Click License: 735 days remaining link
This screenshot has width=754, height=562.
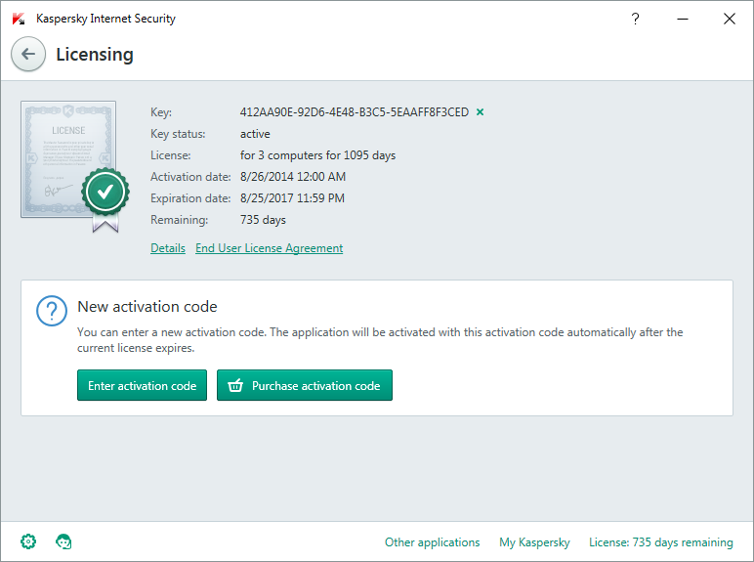661,542
